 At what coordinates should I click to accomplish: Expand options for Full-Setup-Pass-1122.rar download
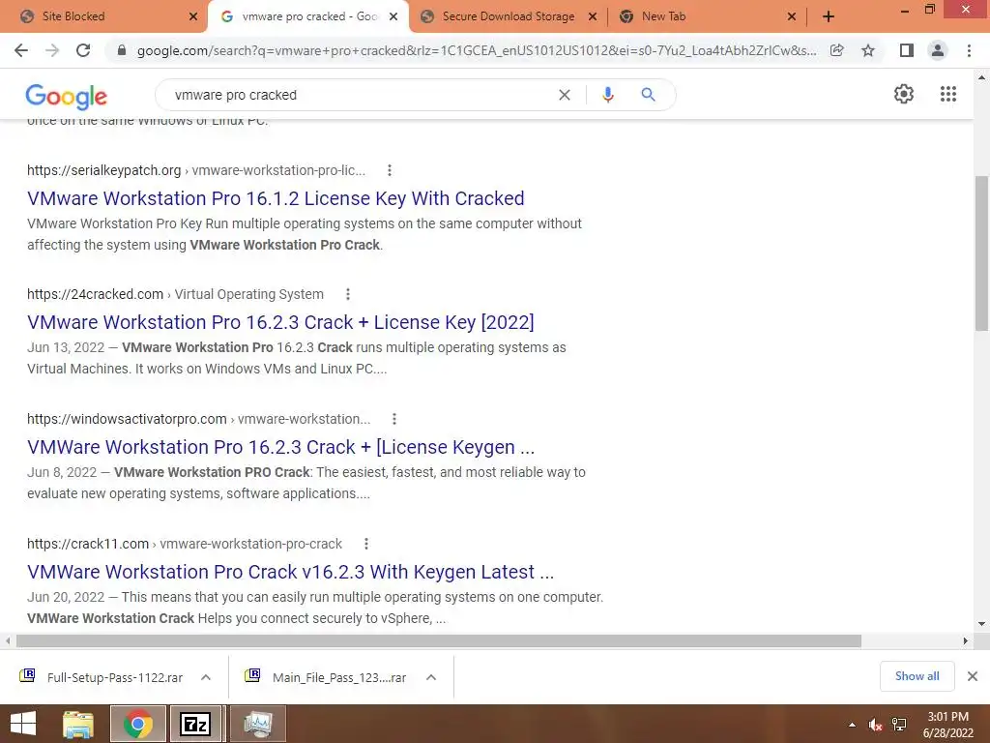coord(206,677)
